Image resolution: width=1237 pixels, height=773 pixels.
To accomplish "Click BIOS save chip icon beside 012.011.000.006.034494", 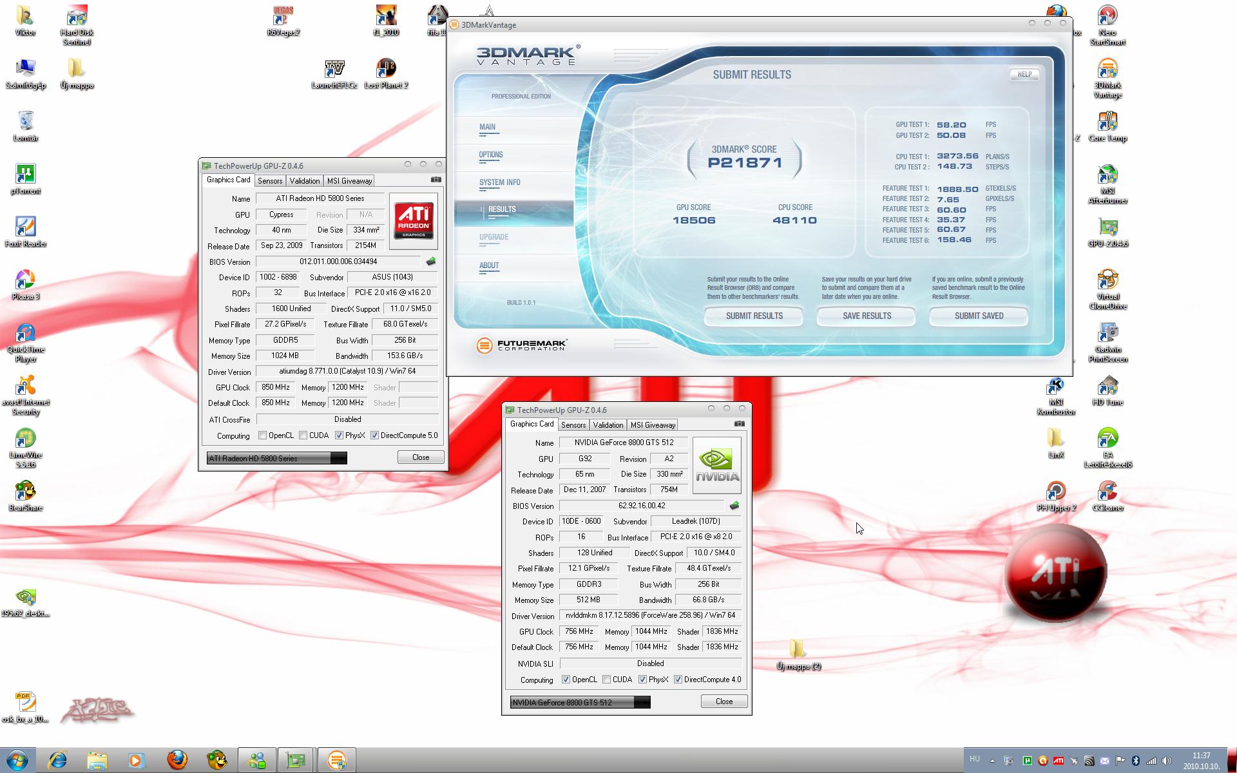I will [x=431, y=262].
